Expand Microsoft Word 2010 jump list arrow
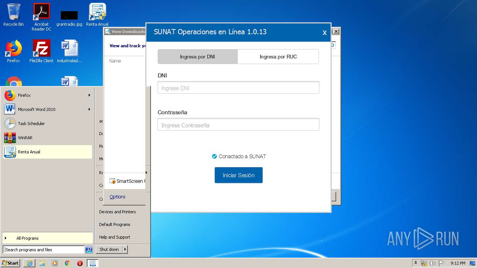Image resolution: width=477 pixels, height=268 pixels. pyautogui.click(x=89, y=109)
